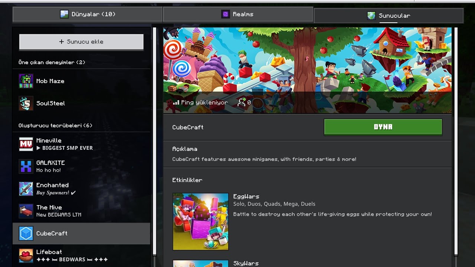The height and width of the screenshot is (267, 475).
Task: Open the Mob Maze server icon
Action: click(x=26, y=81)
